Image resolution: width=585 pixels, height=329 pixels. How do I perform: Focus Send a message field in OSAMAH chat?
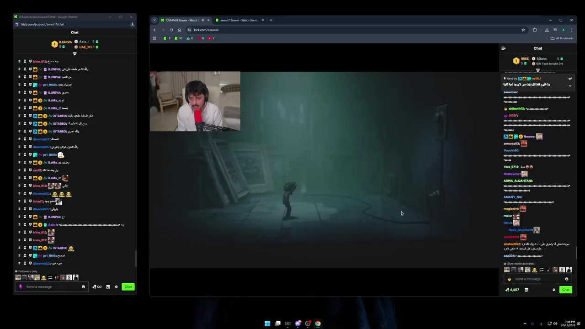(537, 279)
